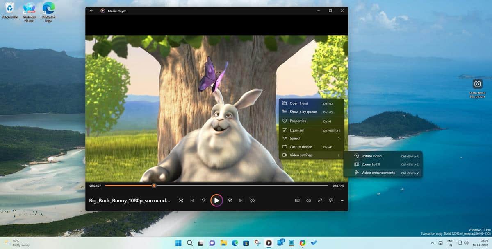
Task: Go to previous track button
Action: click(x=192, y=200)
